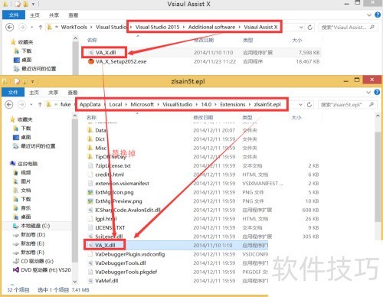Expand ribbon in Vsiaul Assist X window

369,15
